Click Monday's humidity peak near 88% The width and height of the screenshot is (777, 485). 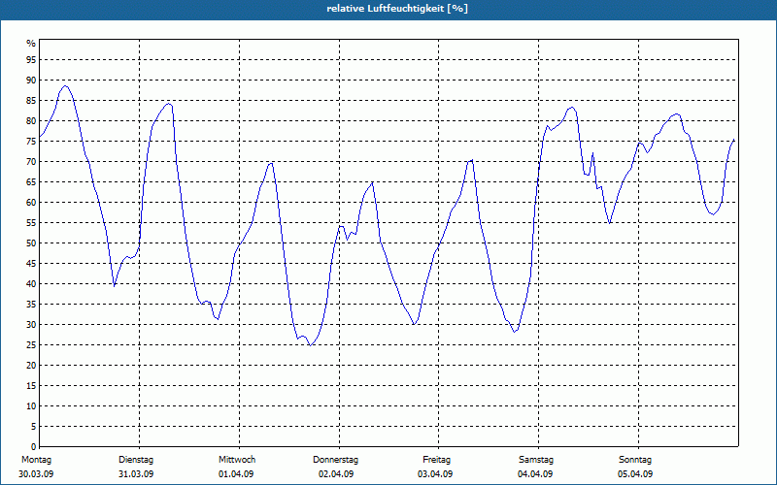pyautogui.click(x=65, y=86)
